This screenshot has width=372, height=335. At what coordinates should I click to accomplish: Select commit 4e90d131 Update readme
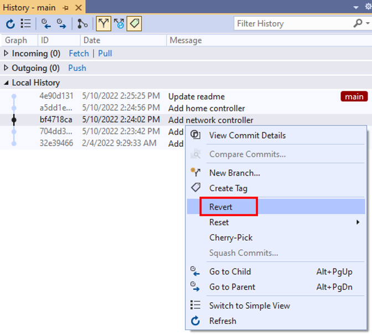[186, 96]
